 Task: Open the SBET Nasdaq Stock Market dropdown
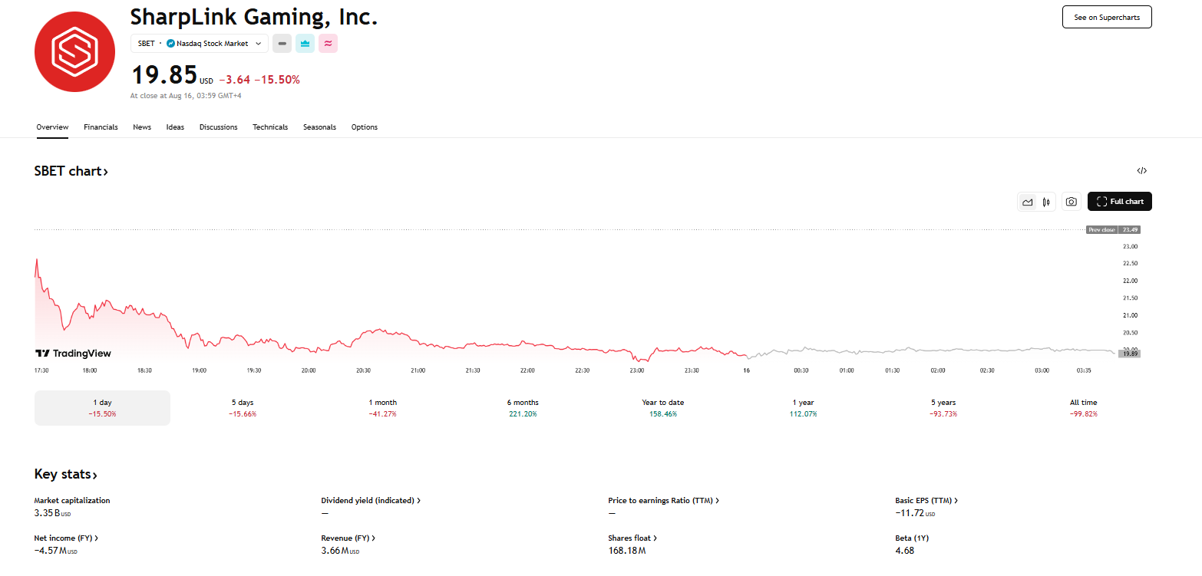pos(200,44)
